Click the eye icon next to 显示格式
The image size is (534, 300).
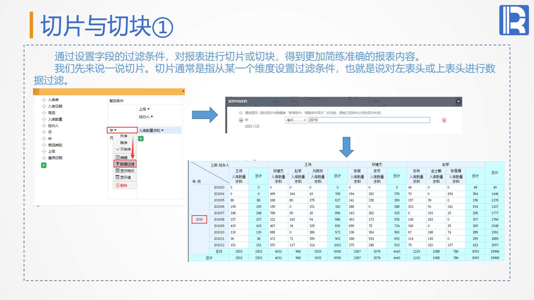pyautogui.click(x=117, y=171)
